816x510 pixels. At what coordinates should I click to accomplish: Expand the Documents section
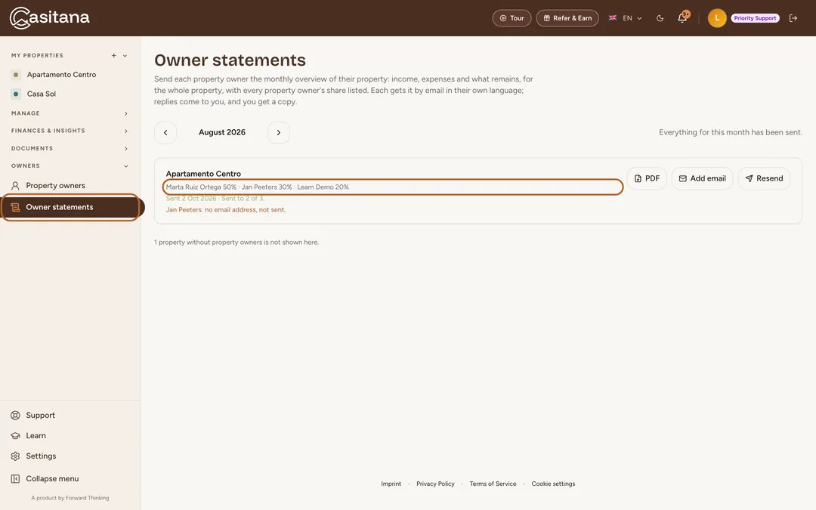click(70, 148)
